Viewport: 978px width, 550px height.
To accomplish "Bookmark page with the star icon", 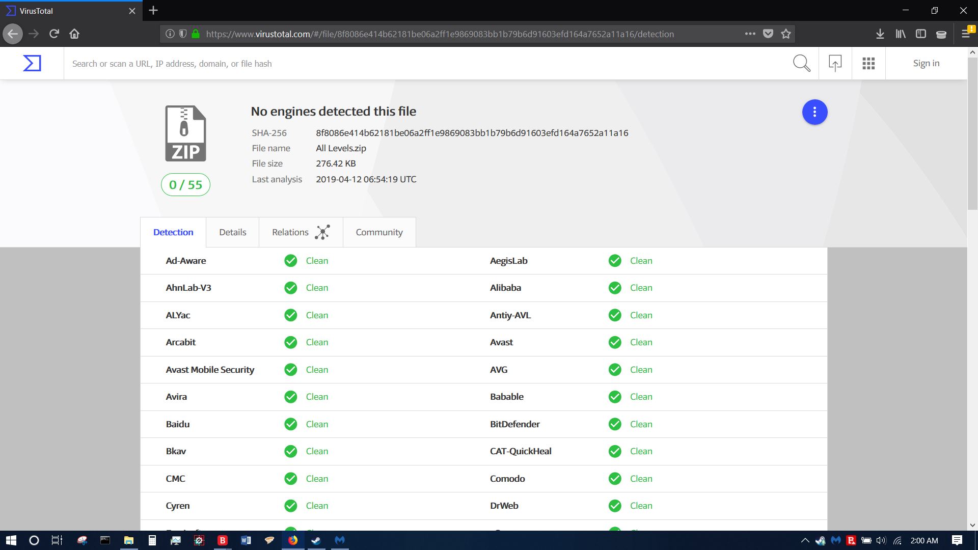I will [786, 34].
